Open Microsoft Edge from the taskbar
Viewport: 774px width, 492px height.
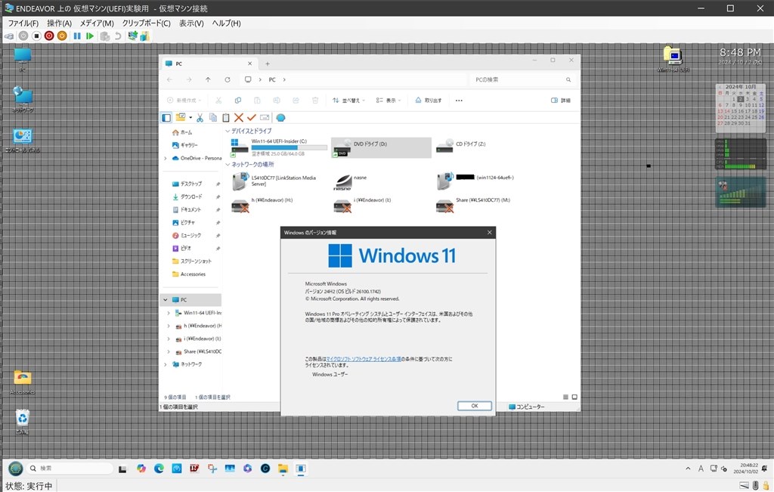[x=159, y=469]
